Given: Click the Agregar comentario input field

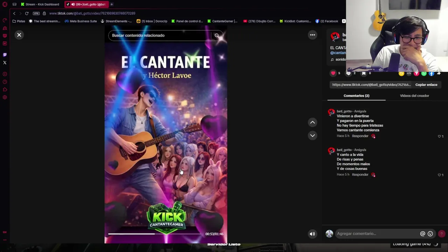Looking at the screenshot, I should pyautogui.click(x=377, y=233).
